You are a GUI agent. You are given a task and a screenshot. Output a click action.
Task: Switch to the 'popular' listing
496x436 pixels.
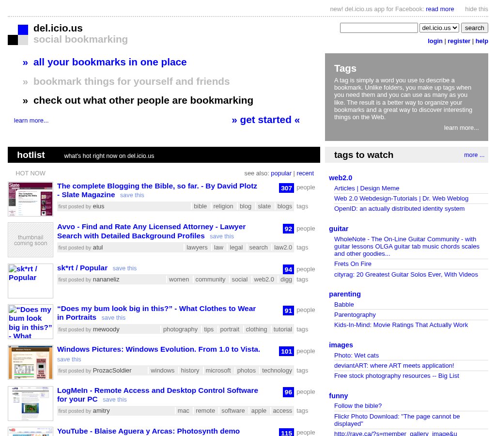pyautogui.click(x=281, y=173)
